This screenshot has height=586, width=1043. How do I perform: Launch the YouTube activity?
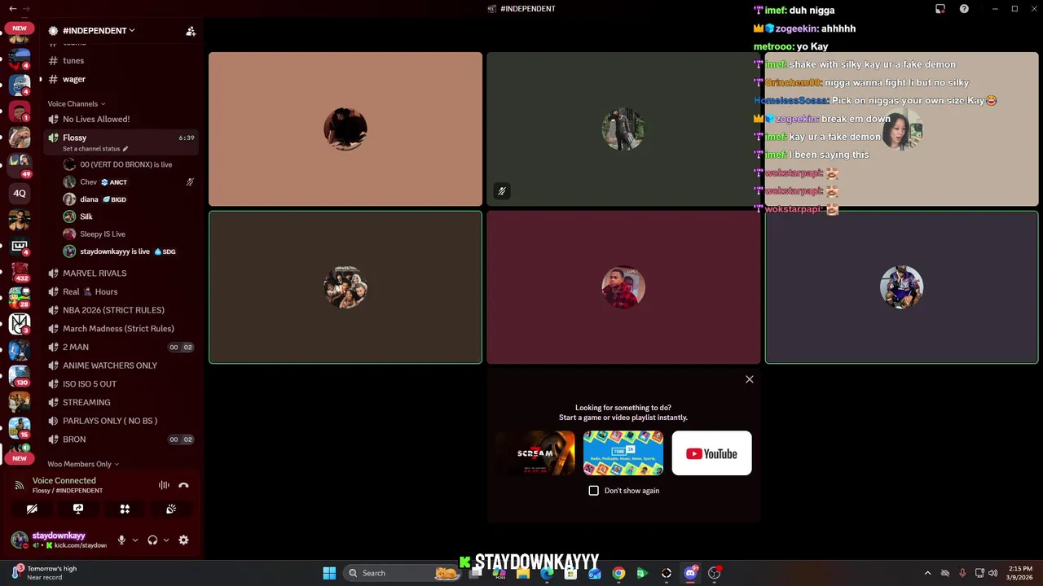click(x=711, y=453)
